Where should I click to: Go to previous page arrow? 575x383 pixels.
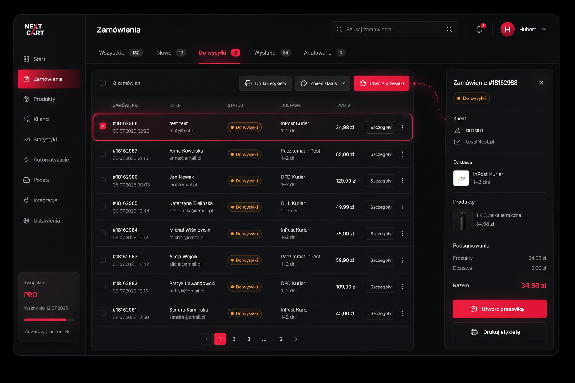pos(207,339)
